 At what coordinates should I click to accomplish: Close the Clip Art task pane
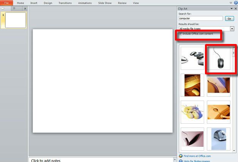click(236, 9)
